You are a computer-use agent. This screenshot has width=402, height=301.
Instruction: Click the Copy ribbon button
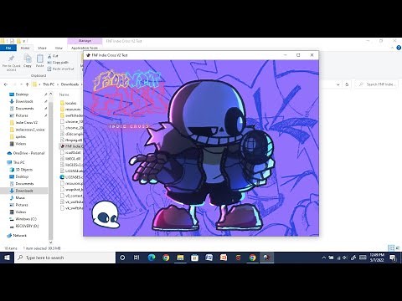pos(28,61)
